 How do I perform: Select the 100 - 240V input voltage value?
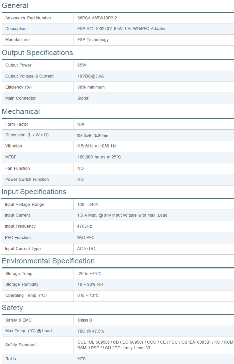88,205
